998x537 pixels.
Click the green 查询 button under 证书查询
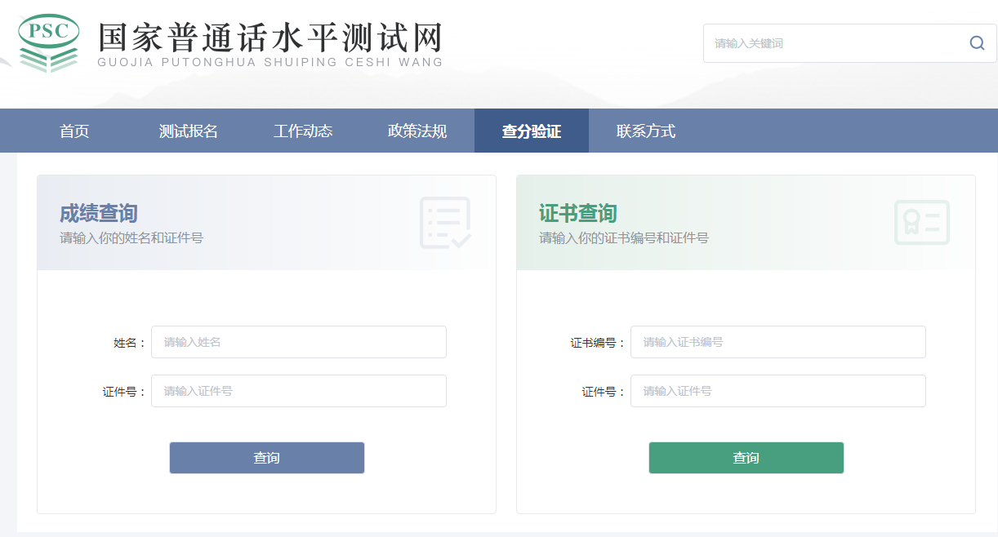point(746,457)
